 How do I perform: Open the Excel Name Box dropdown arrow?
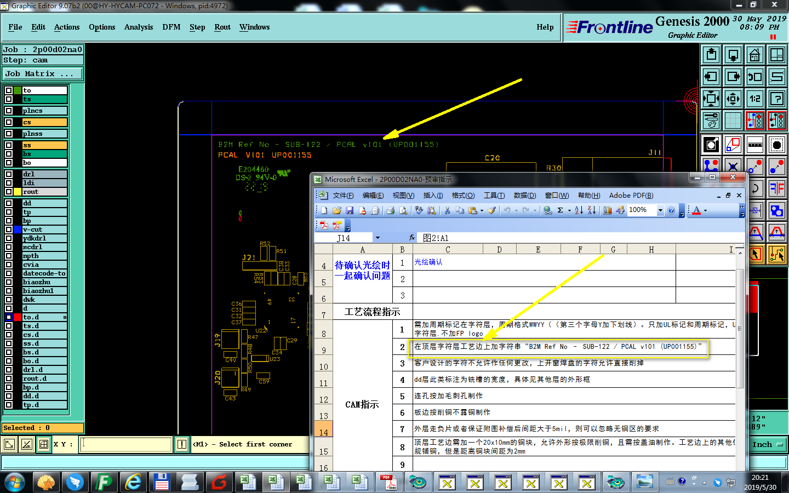[378, 238]
